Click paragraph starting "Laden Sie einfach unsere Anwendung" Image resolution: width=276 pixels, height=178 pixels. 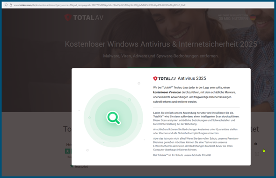tap(196, 118)
